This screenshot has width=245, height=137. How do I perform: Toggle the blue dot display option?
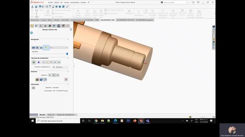click(x=39, y=62)
